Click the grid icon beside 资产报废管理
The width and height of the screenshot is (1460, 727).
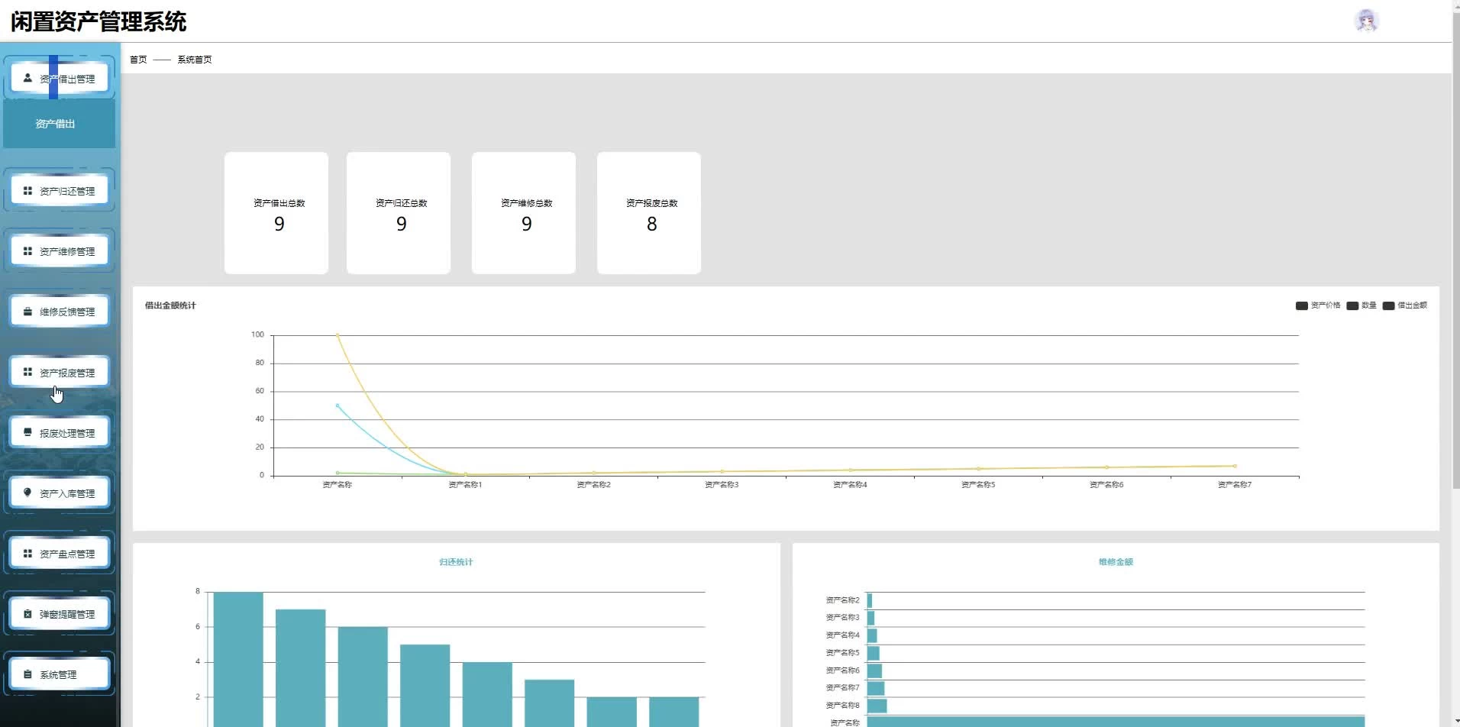point(27,372)
